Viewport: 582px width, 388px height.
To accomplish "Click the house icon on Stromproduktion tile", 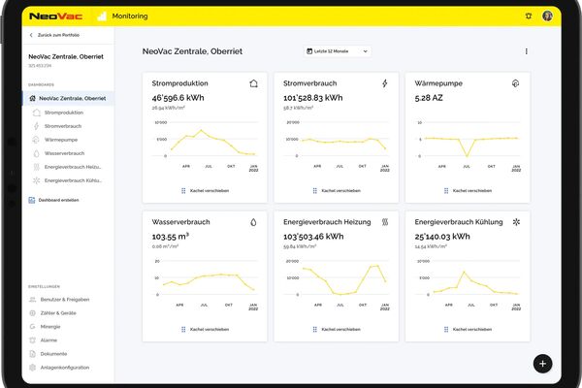I will [x=253, y=84].
